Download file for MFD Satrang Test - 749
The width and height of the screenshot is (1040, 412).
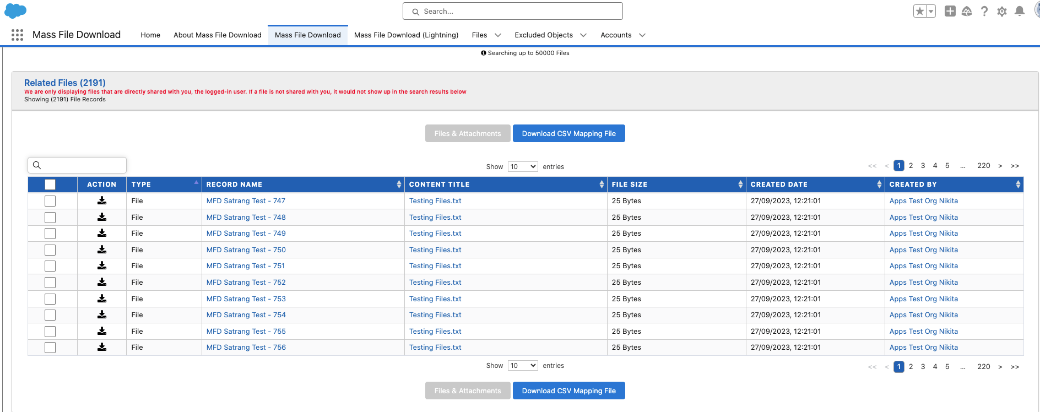pyautogui.click(x=102, y=233)
